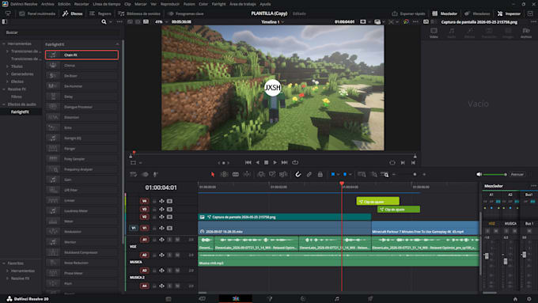Lock the V4 video track
This screenshot has height=303, width=538.
click(154, 201)
